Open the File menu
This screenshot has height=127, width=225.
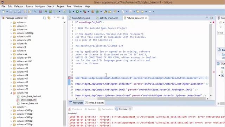click(3, 6)
